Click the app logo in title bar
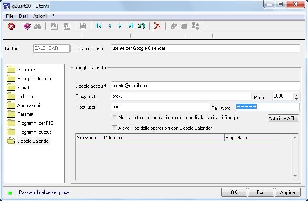308x201 pixels. (6, 6)
